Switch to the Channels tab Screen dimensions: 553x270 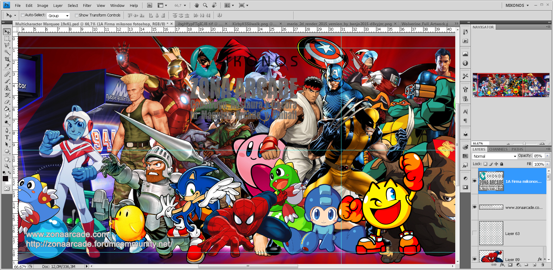498,149
